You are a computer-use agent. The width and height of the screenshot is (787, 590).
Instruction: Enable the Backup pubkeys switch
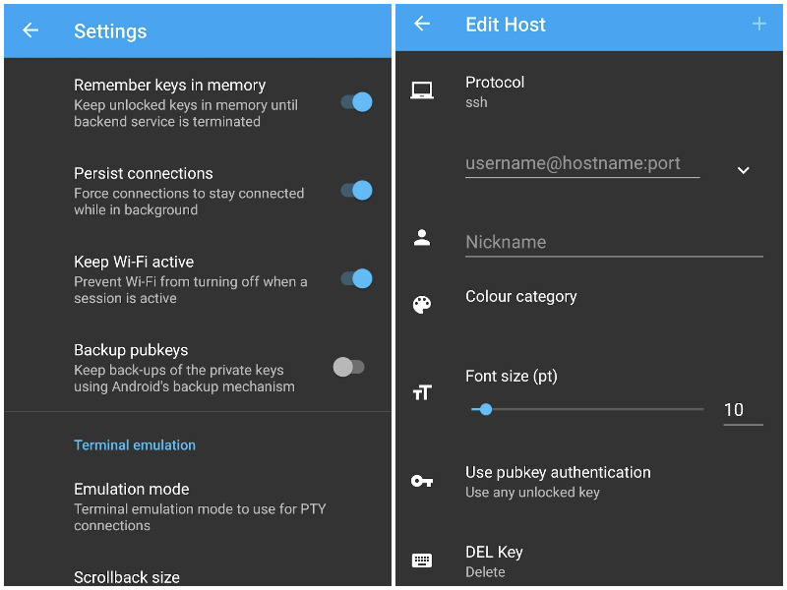(x=349, y=367)
